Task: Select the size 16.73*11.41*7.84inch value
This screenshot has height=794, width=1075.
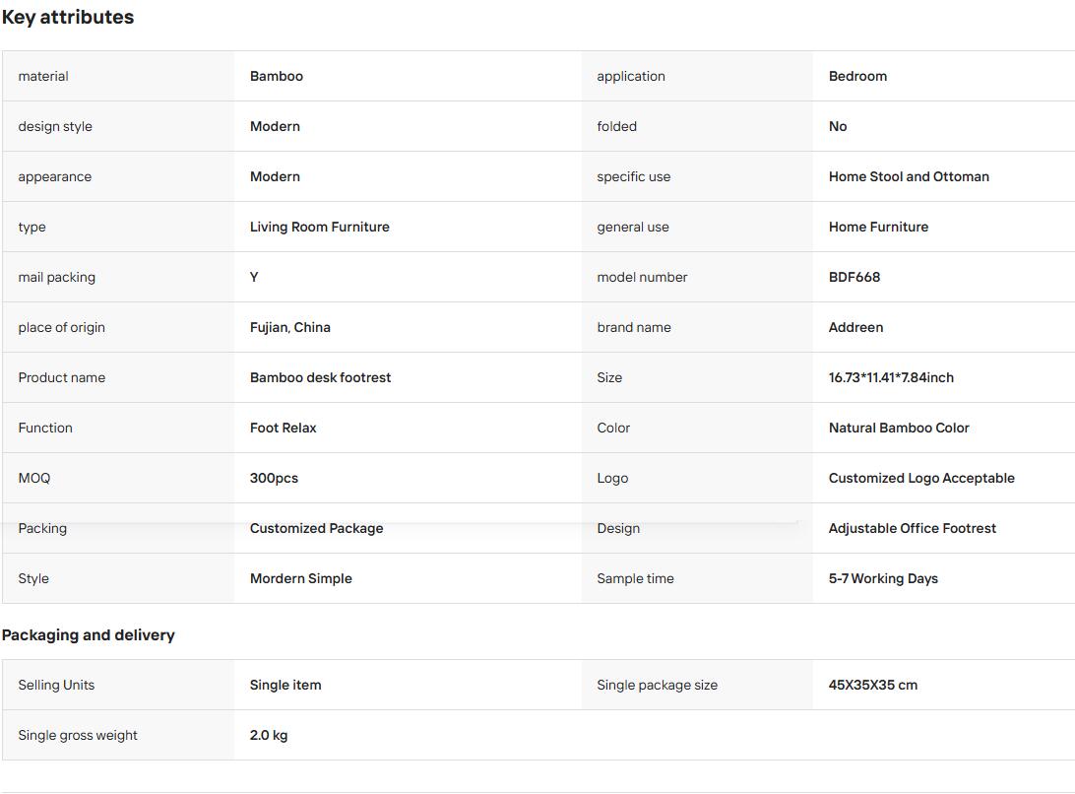Action: 891,377
